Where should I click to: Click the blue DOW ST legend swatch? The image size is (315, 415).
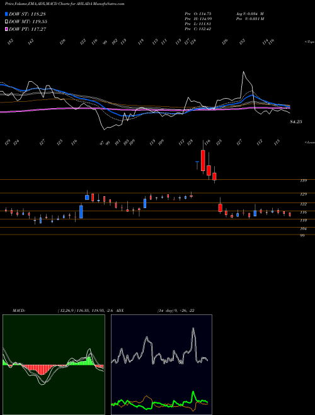6,14
